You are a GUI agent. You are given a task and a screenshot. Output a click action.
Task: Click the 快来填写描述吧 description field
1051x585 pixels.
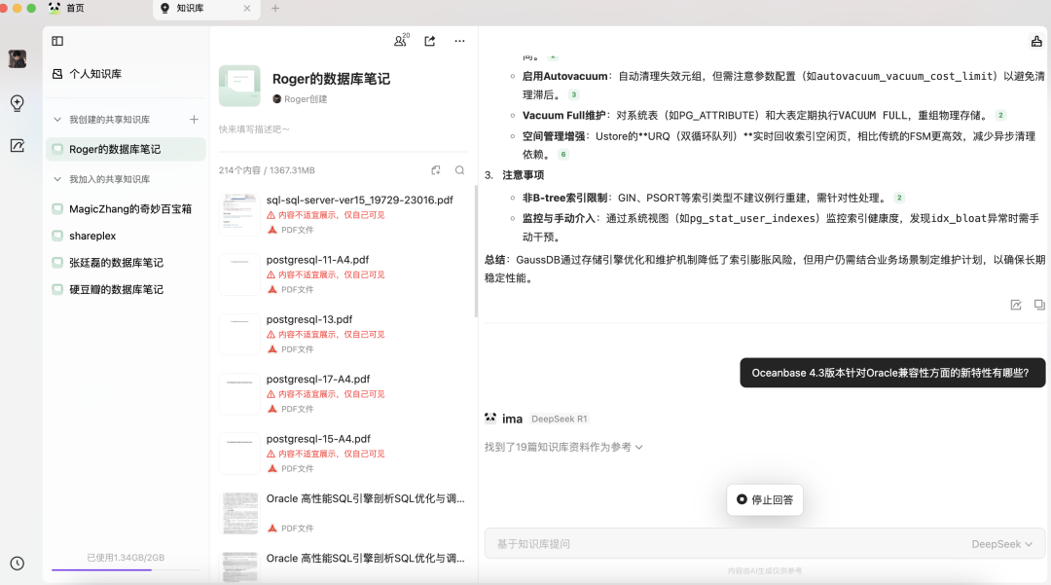[x=254, y=129]
